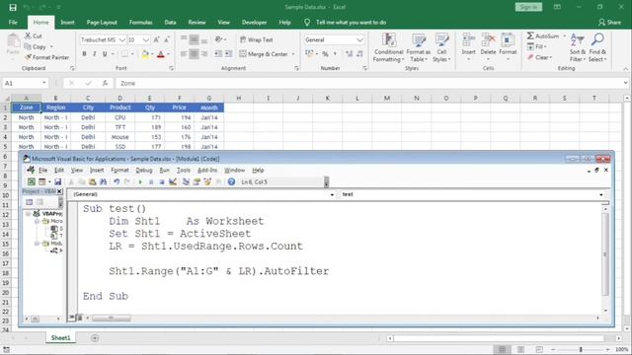This screenshot has height=355, width=632.
Task: Open Project Explorer from VBA toolbar
Action: pyautogui.click(x=186, y=181)
